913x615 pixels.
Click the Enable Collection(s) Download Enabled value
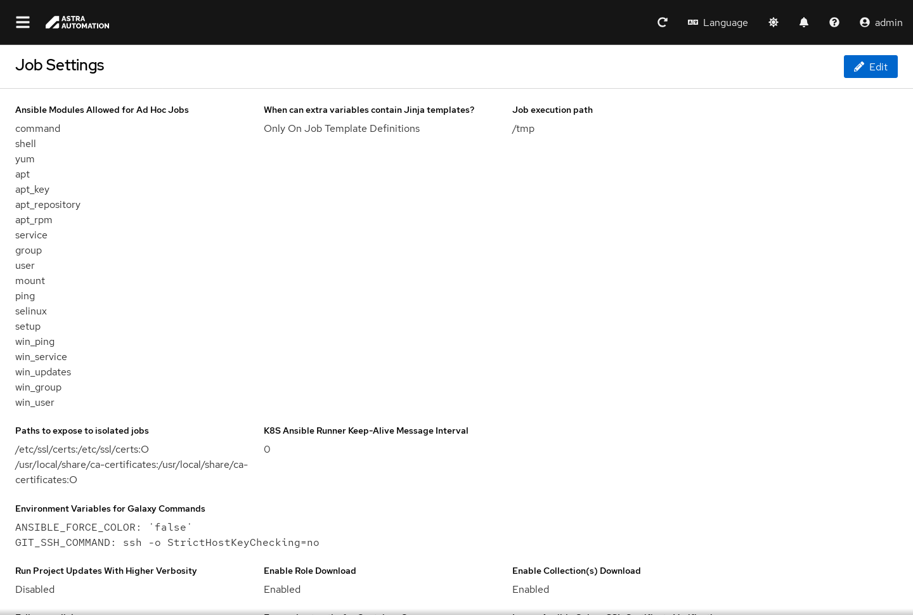point(531,590)
